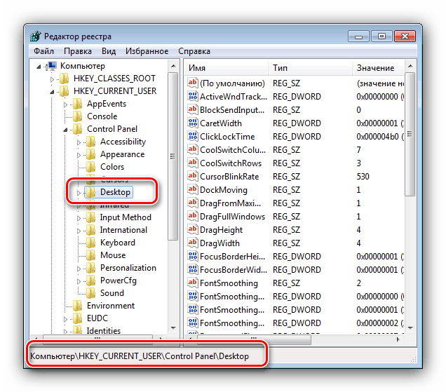446x392 pixels.
Task: Expand the Accessibility node
Action: pyautogui.click(x=79, y=142)
